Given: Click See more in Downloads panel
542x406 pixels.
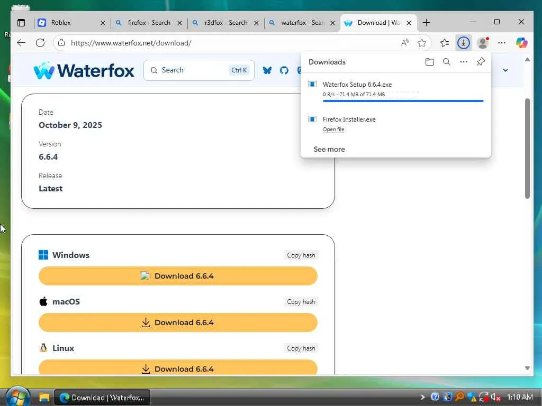Looking at the screenshot, I should tap(329, 149).
